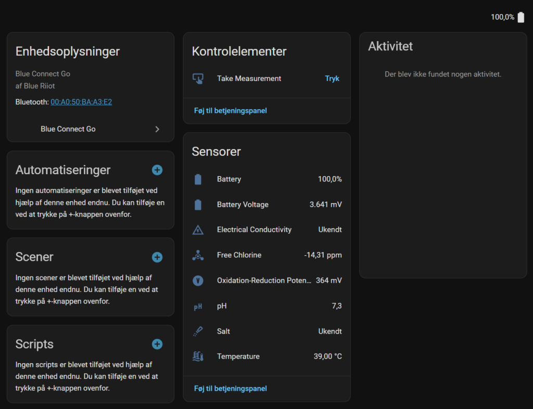533x409 pixels.
Task: Click the pH sensor icon
Action: pyautogui.click(x=198, y=307)
